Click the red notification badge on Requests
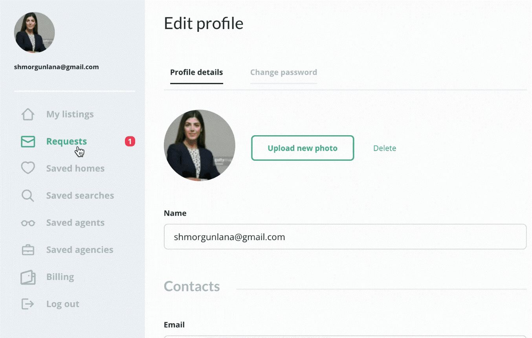The height and width of the screenshot is (338, 532). (x=130, y=141)
